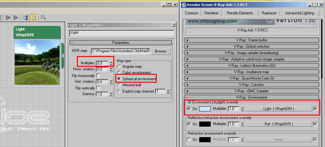Expand the V-Ray:: Global switches rollout

click(252, 46)
